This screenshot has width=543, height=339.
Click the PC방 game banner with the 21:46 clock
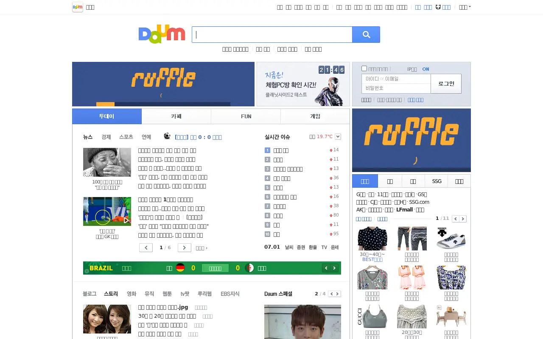(x=303, y=84)
